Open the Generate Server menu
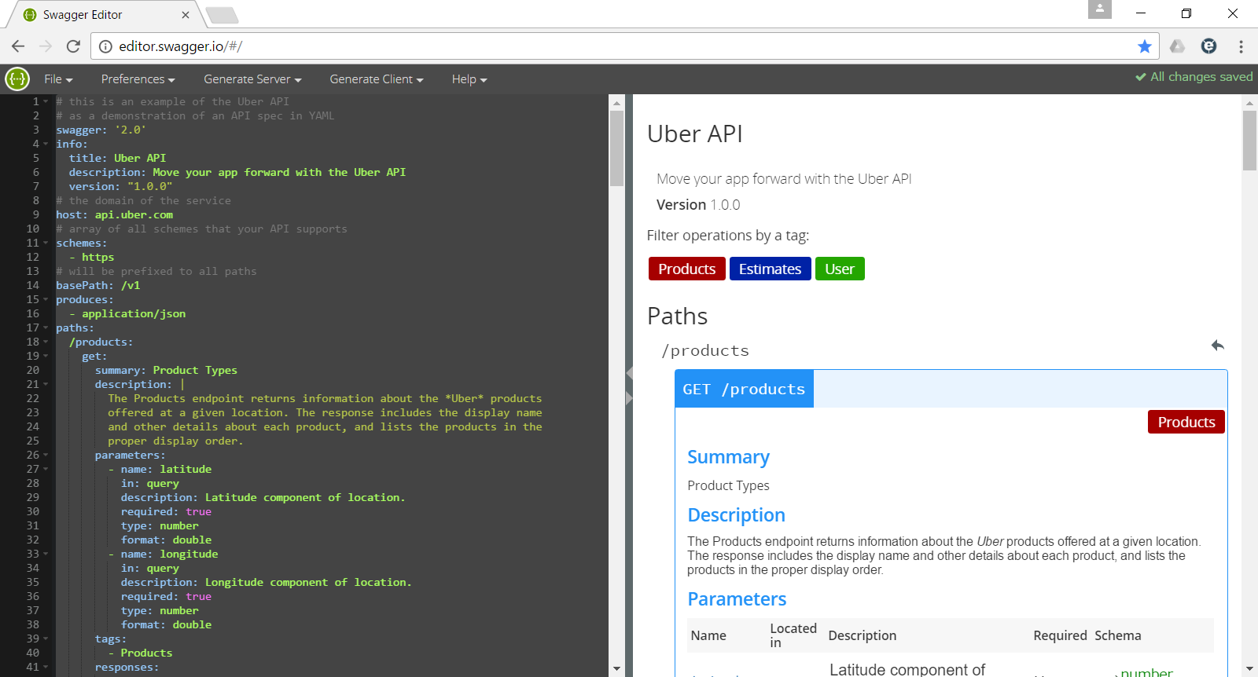 click(x=252, y=79)
